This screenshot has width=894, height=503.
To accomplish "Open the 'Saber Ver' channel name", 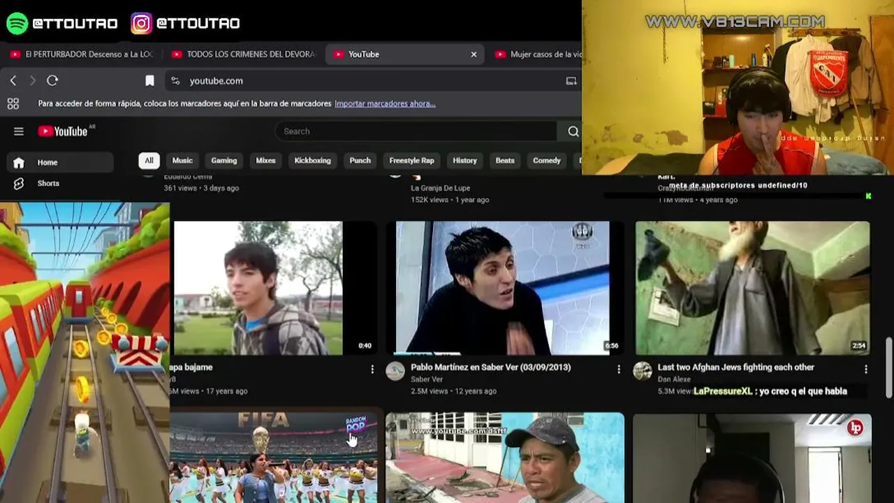I will tap(427, 379).
